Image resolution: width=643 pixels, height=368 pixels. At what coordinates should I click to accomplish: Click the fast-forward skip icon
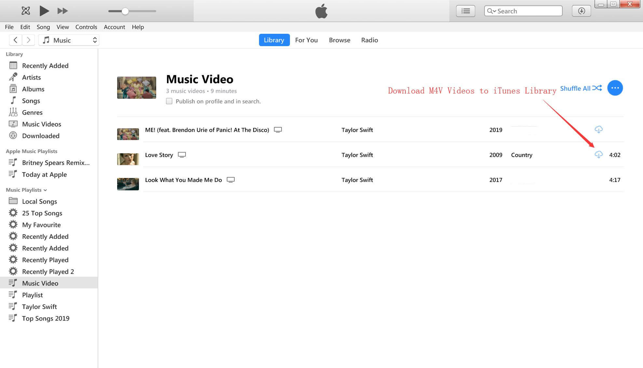(x=62, y=11)
